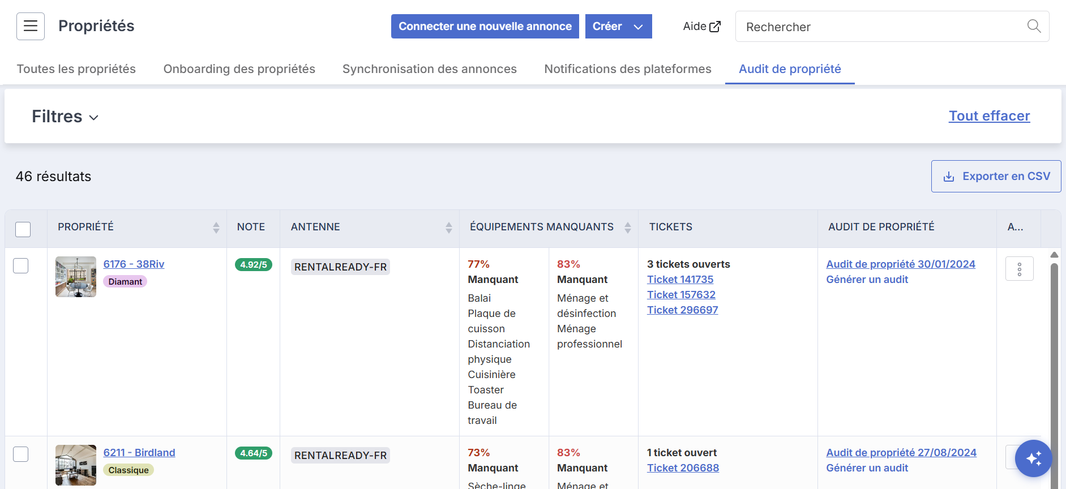Click Connecter une nouvelle annonce button
1066x489 pixels.
(x=485, y=27)
